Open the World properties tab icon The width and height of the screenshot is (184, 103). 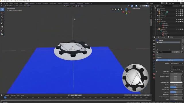pyautogui.click(x=154, y=55)
